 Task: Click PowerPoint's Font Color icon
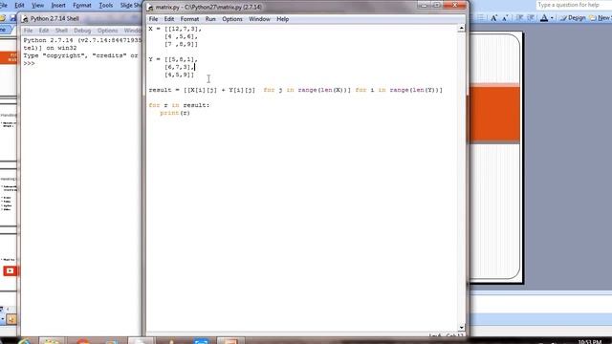tap(544, 18)
